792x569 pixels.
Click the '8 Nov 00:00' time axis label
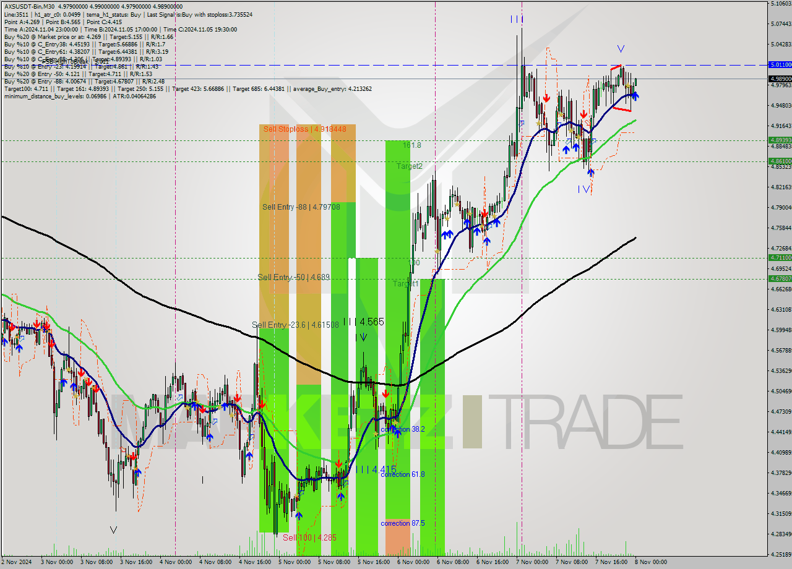pyautogui.click(x=651, y=562)
